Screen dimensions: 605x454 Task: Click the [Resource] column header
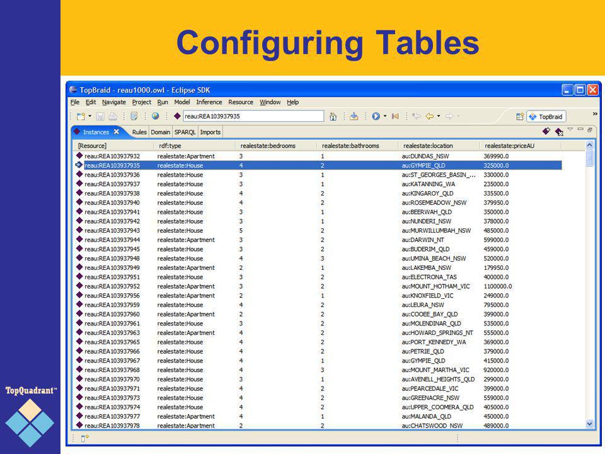coord(113,146)
